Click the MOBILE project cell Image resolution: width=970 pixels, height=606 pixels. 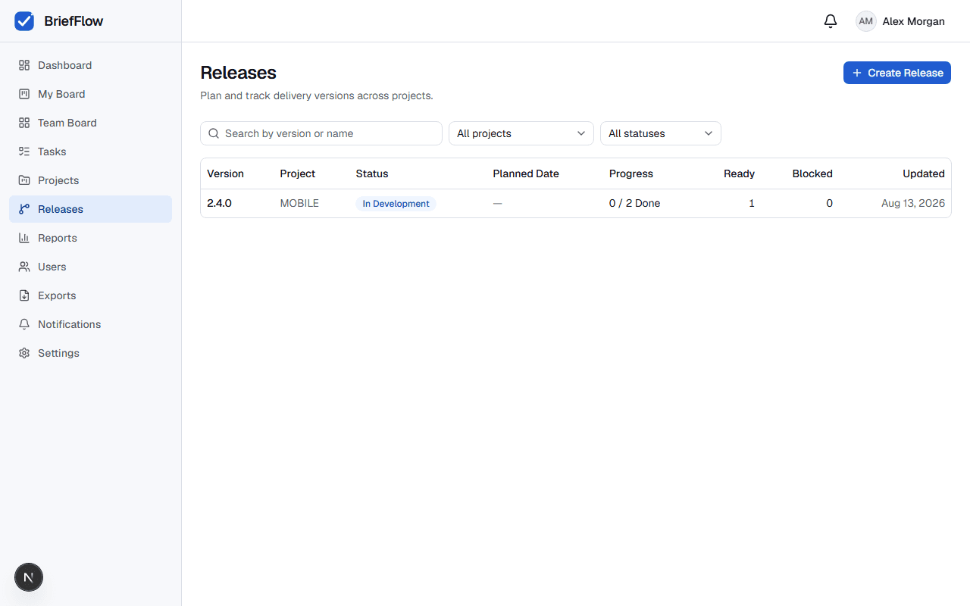[x=299, y=203]
